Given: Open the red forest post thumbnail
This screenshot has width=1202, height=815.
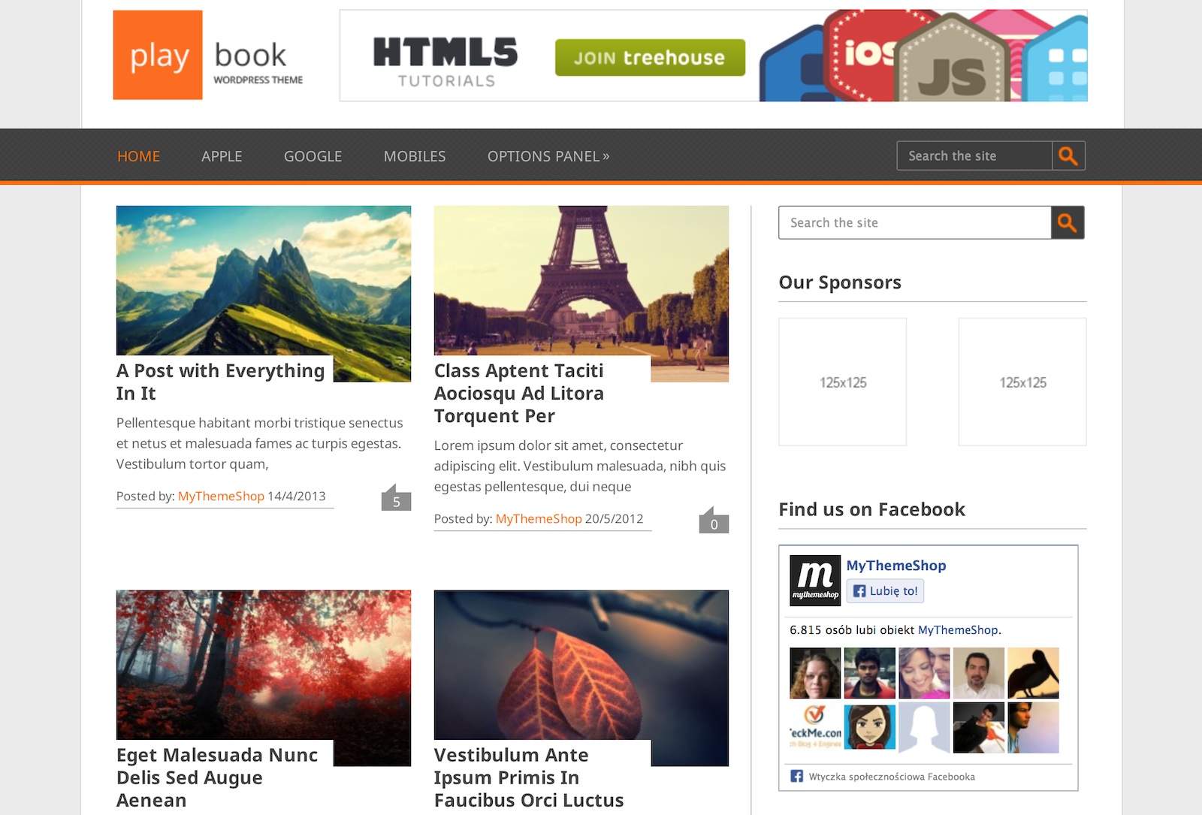Looking at the screenshot, I should click(263, 664).
